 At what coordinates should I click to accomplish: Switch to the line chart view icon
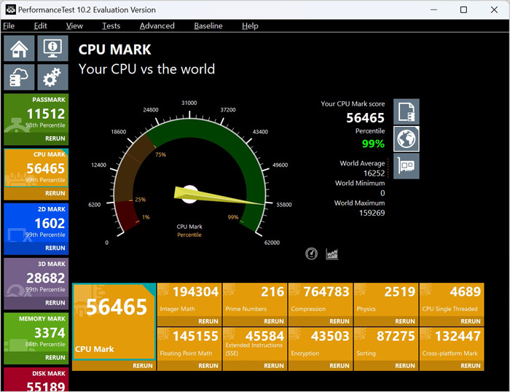point(333,254)
